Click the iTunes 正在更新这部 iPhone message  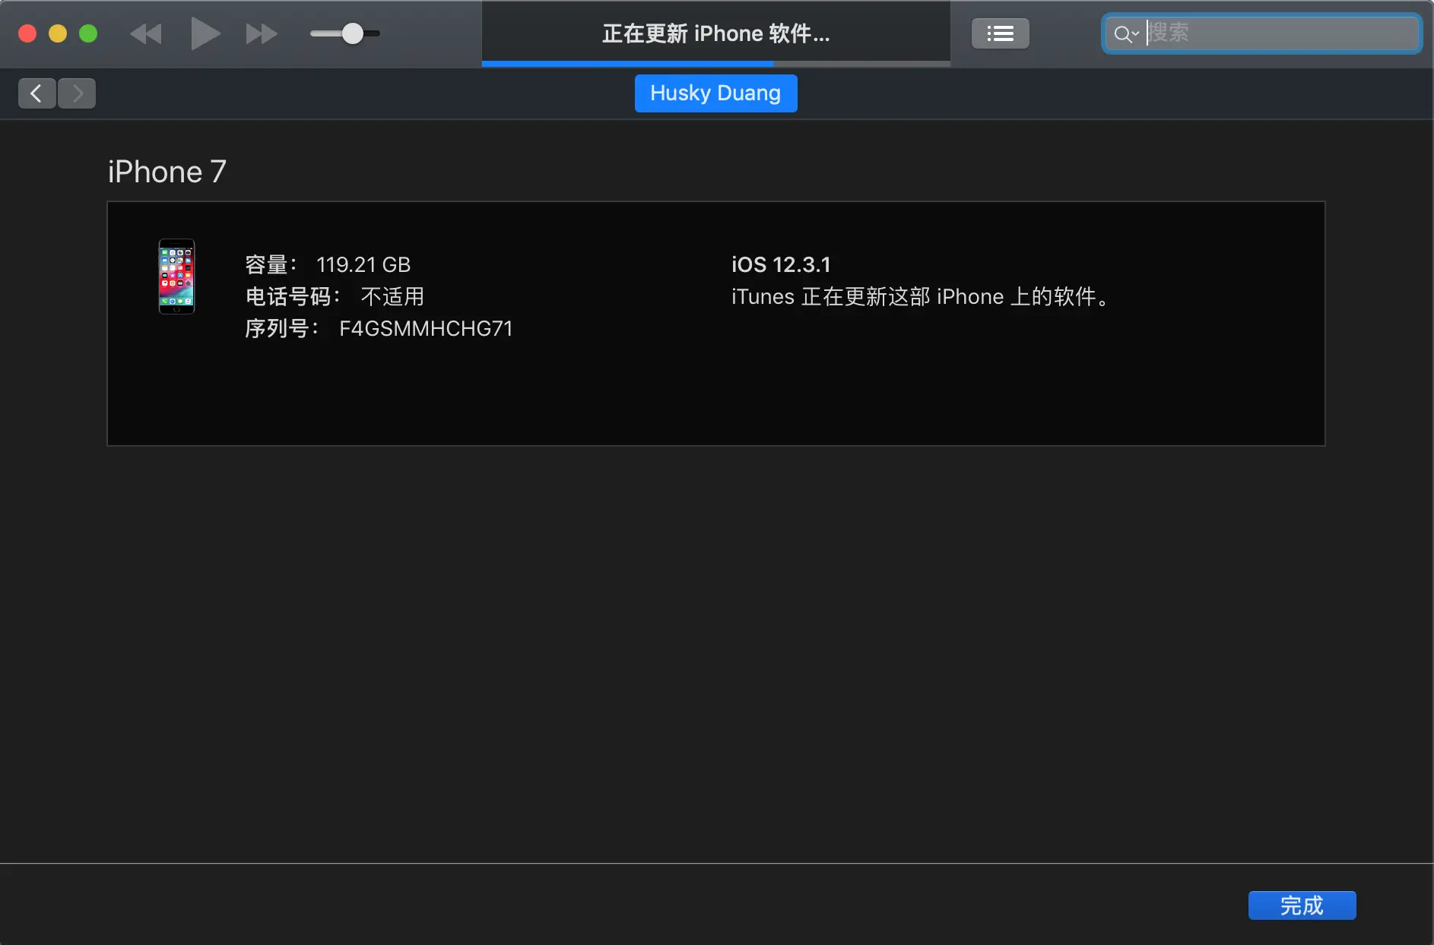click(920, 296)
